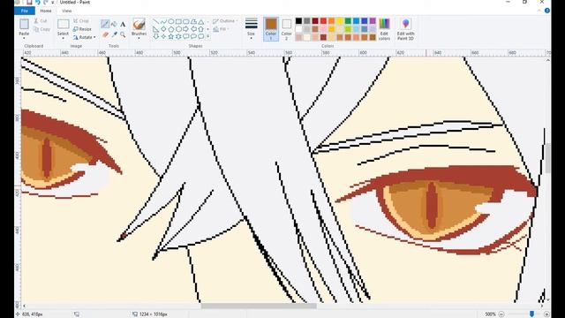Select the Pencil tool
Screen dimensions: 565x318
click(x=105, y=24)
